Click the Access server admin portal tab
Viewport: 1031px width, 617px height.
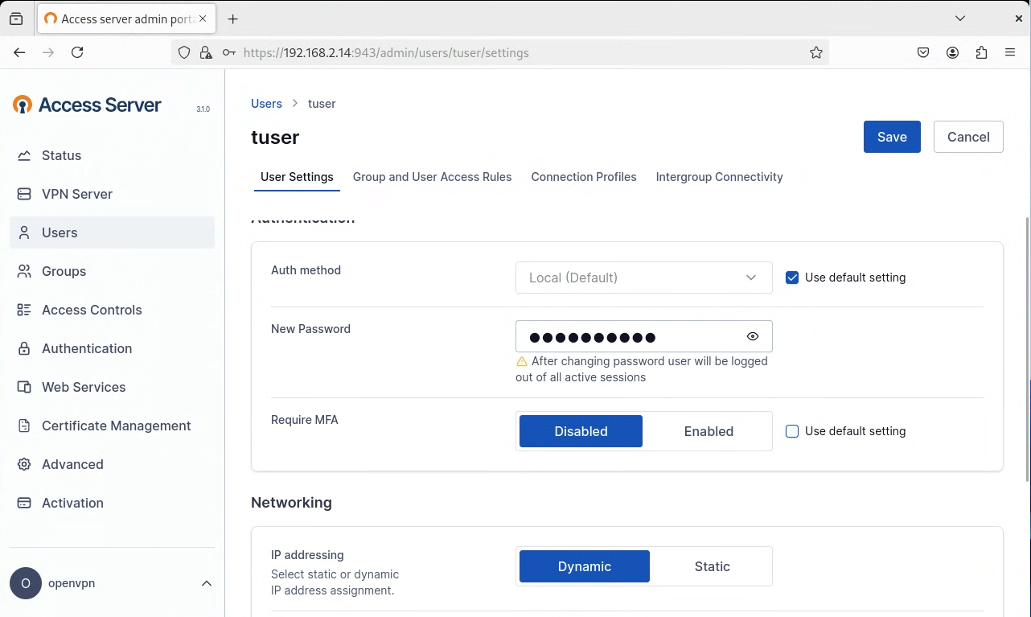click(x=125, y=19)
